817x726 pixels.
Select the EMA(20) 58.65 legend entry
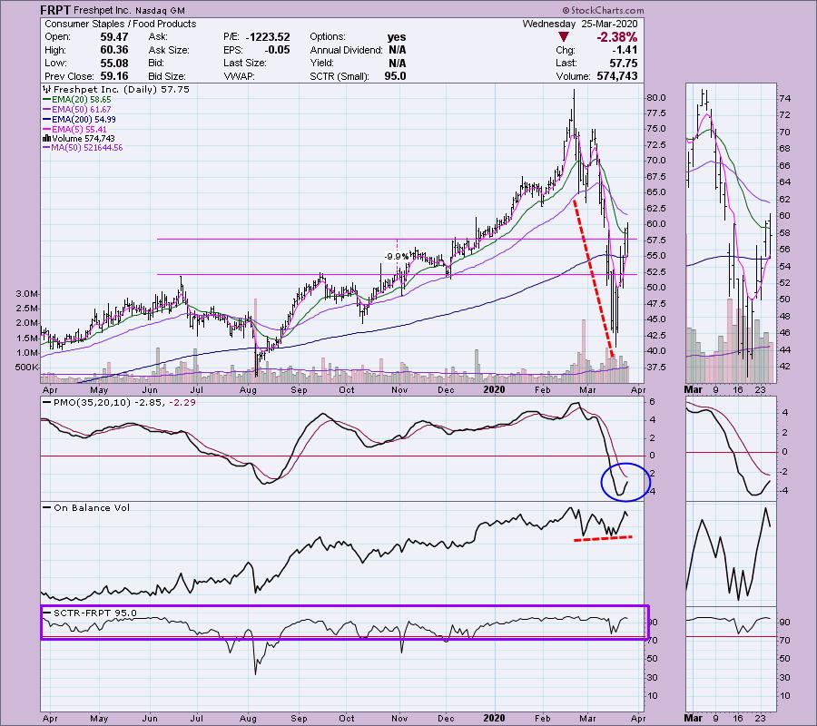tap(76, 100)
